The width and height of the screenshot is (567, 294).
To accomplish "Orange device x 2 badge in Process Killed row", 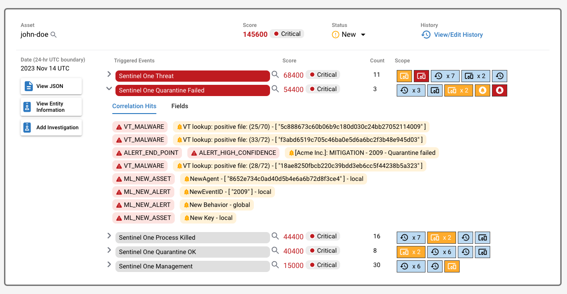I will tap(442, 237).
